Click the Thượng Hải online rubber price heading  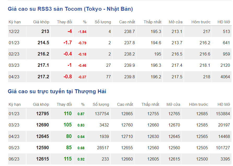coord(57,91)
